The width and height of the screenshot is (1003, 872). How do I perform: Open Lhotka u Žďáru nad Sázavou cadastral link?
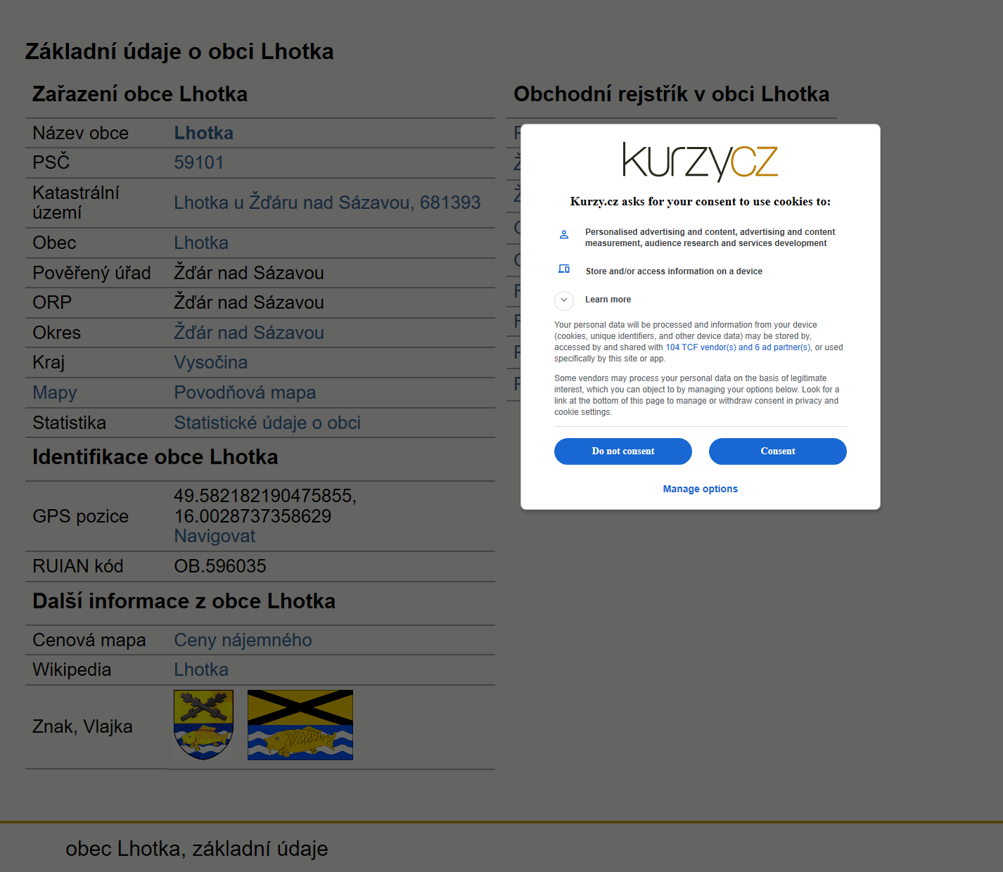point(327,203)
